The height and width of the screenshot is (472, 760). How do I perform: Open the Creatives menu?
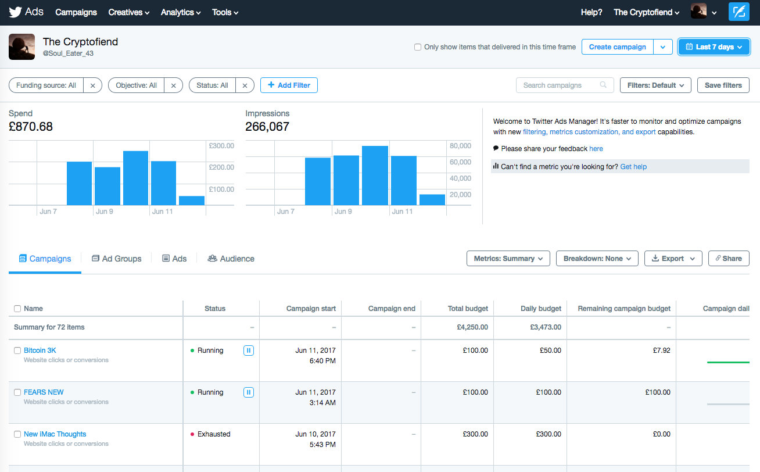point(129,12)
